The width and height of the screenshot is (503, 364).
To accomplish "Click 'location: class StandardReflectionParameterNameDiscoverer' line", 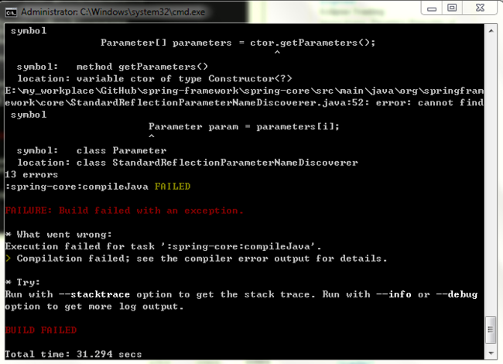I will [187, 163].
